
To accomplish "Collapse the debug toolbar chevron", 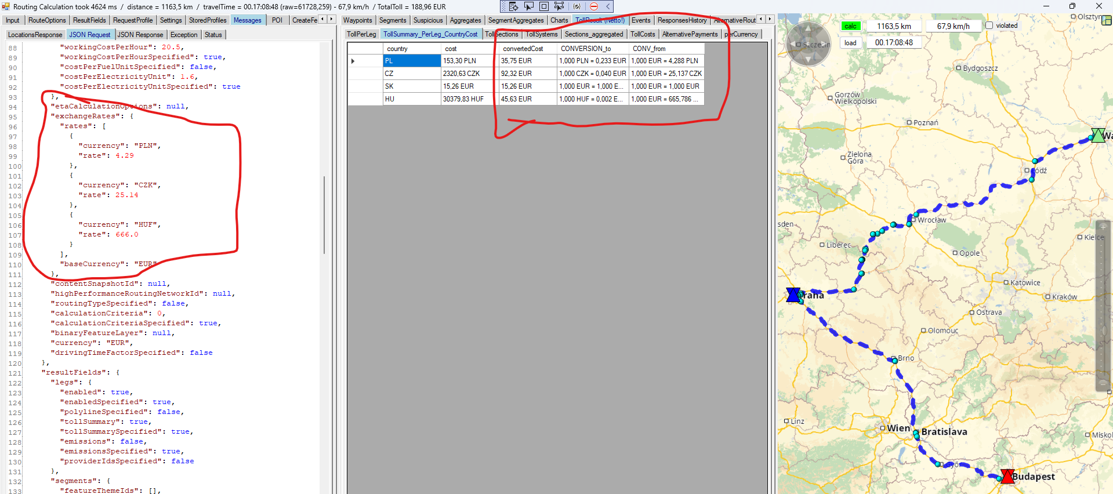I will coord(608,6).
